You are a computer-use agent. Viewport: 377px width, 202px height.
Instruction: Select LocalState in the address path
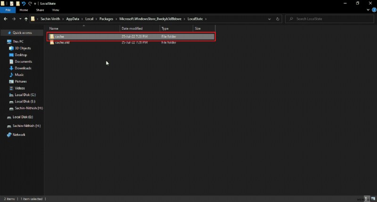(195, 19)
